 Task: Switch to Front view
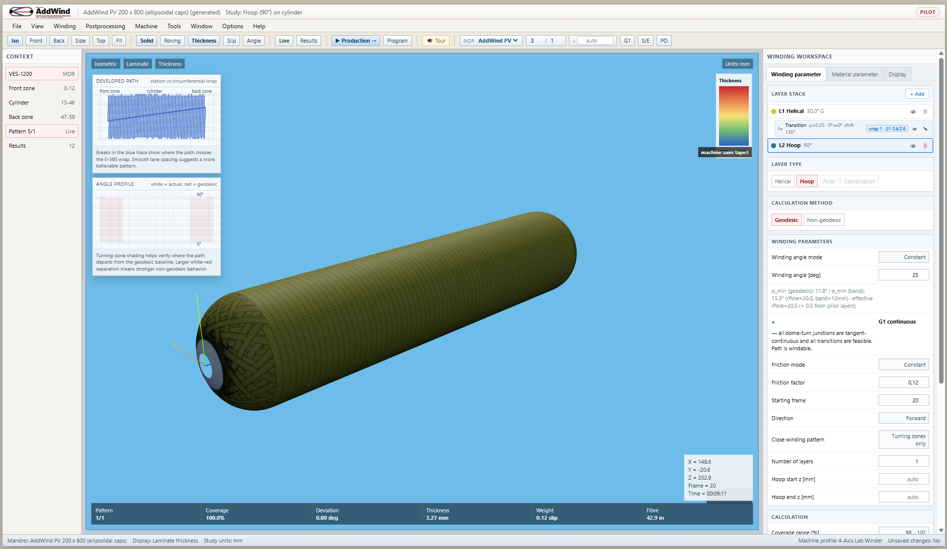tap(36, 41)
